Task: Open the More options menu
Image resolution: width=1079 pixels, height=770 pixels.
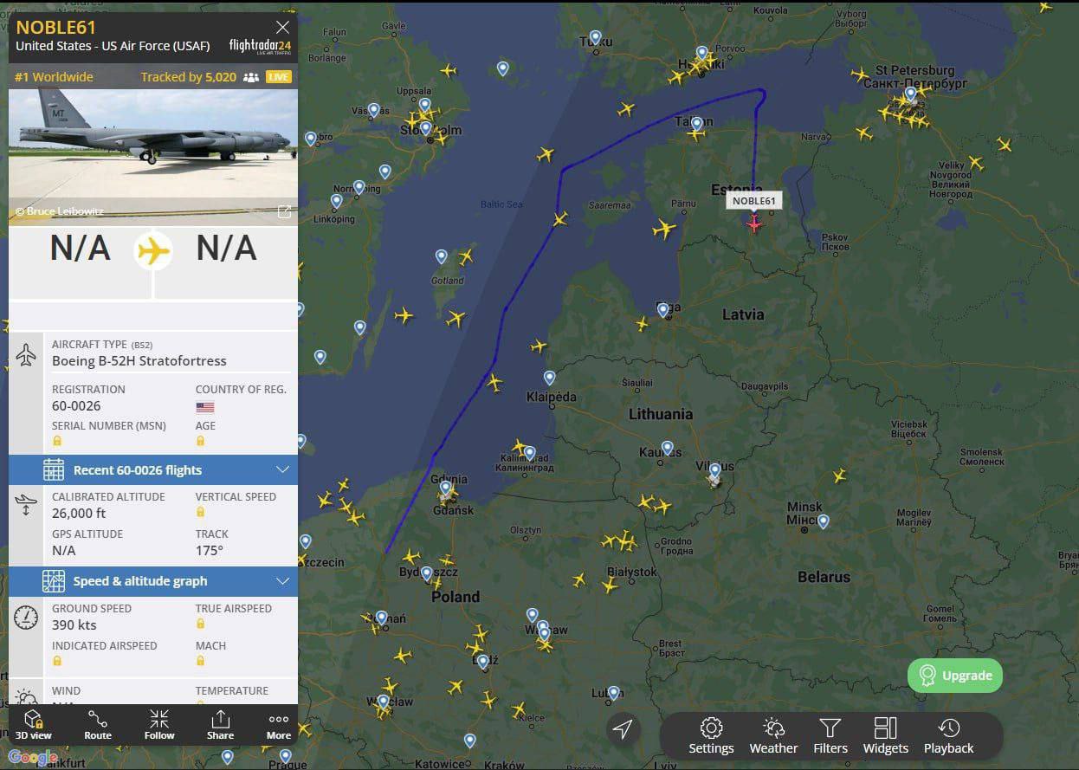Action: coord(279,725)
